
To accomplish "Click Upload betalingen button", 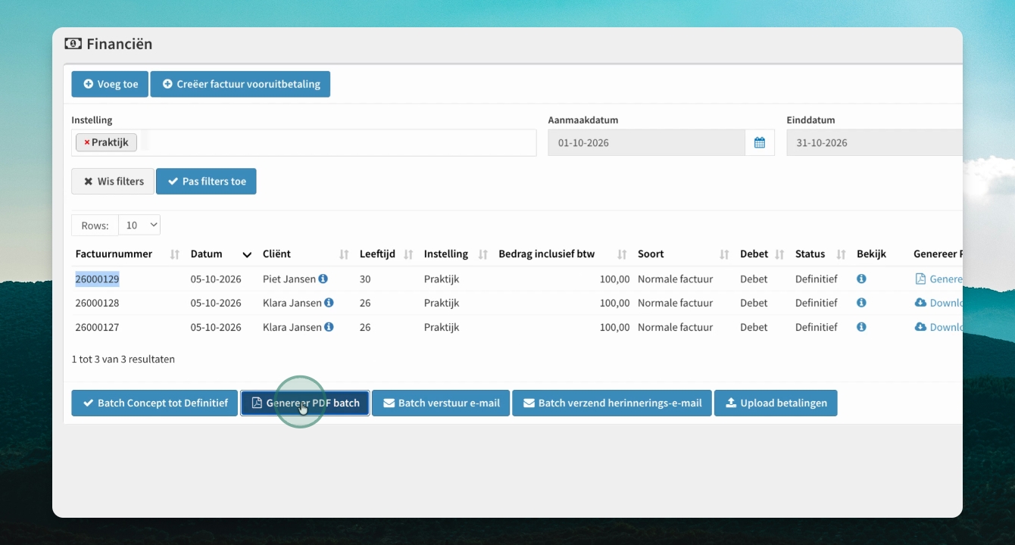I will pyautogui.click(x=776, y=403).
